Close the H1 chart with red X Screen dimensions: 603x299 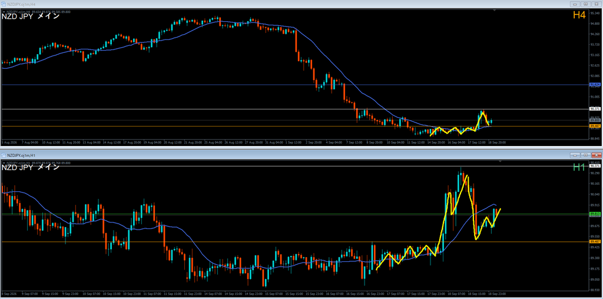596,155
